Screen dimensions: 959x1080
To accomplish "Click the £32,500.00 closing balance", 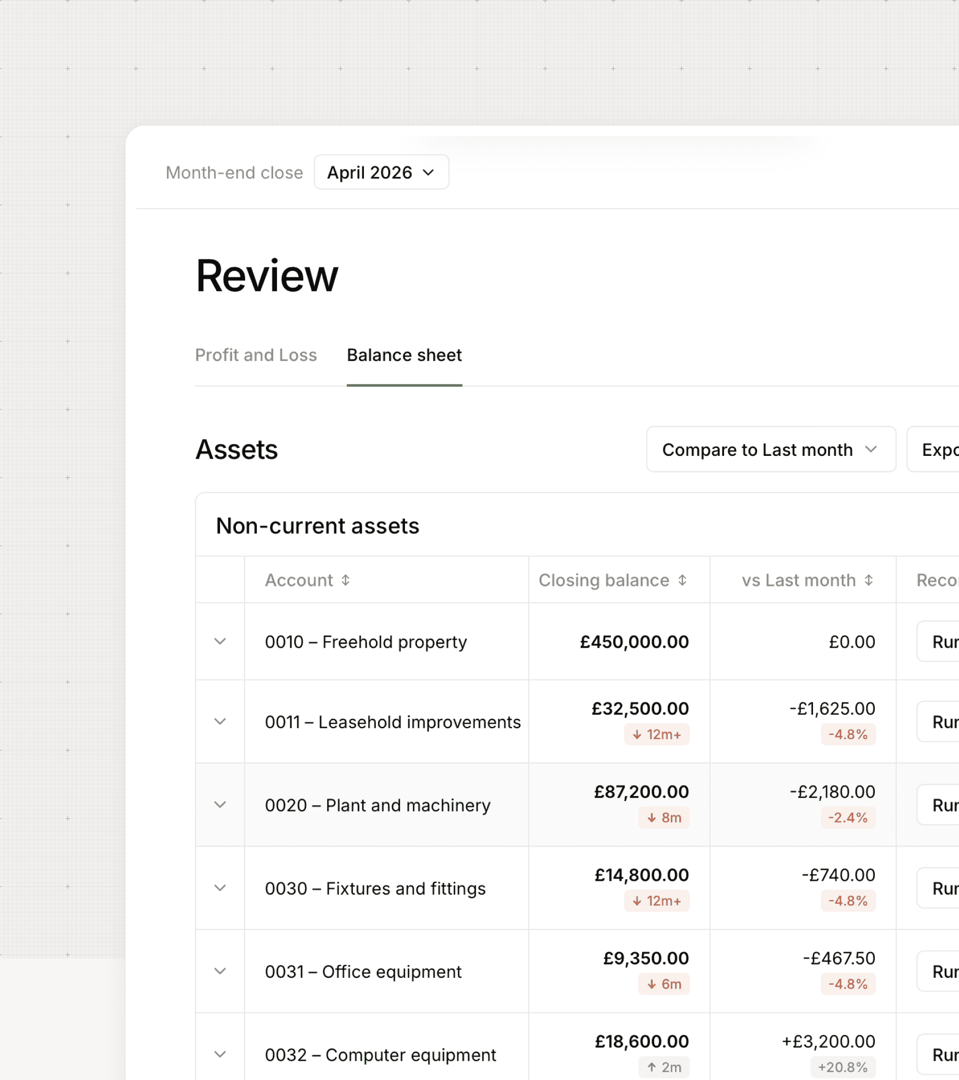I will tap(640, 708).
